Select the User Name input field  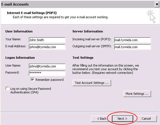tap(47, 66)
